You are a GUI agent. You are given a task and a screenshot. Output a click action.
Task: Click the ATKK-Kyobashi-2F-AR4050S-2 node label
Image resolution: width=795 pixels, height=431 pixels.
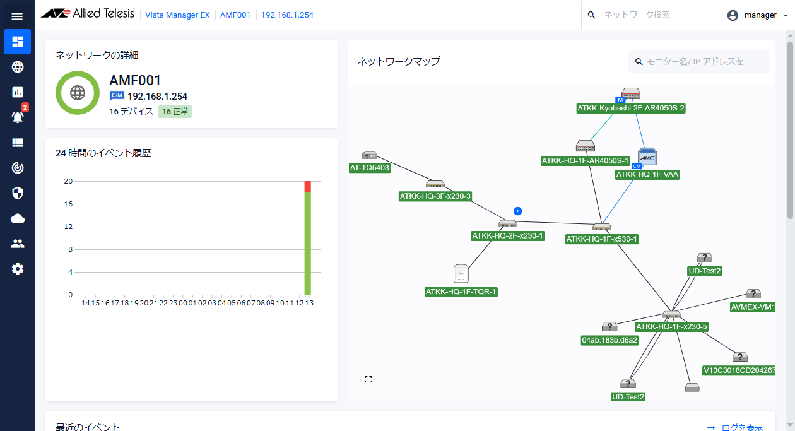(631, 108)
